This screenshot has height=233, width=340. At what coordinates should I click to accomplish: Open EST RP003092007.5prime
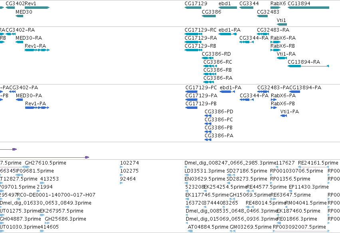click(300, 227)
